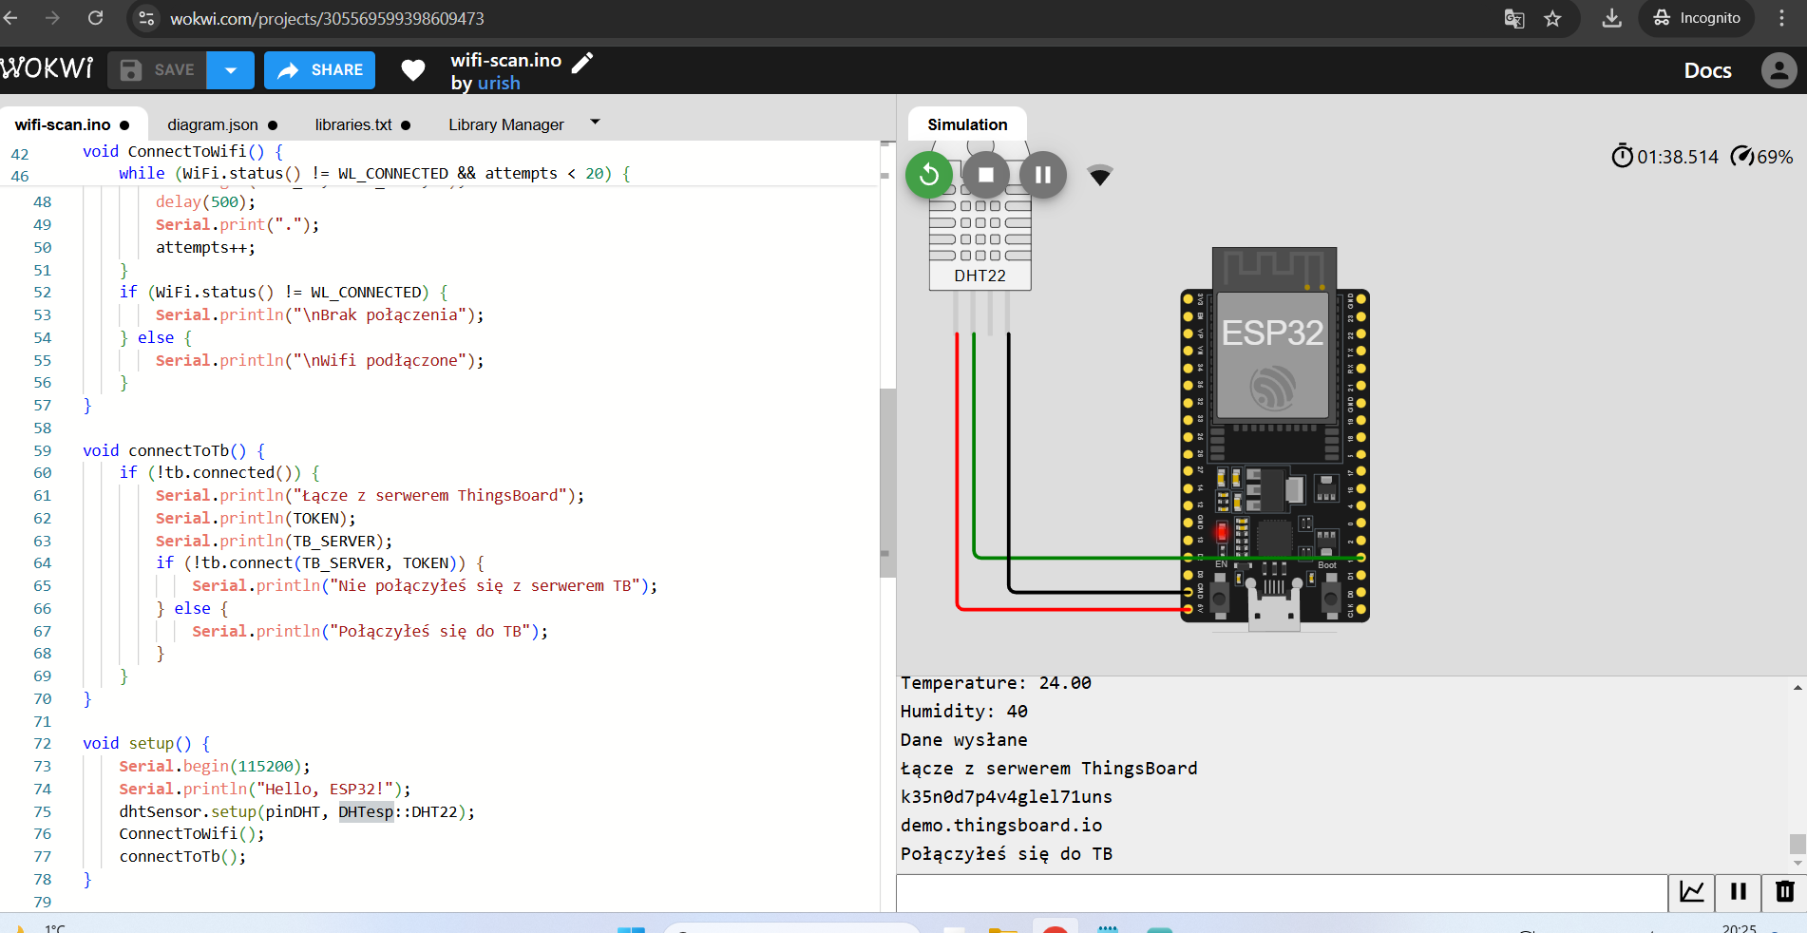Click the browser address bar URL

click(327, 19)
